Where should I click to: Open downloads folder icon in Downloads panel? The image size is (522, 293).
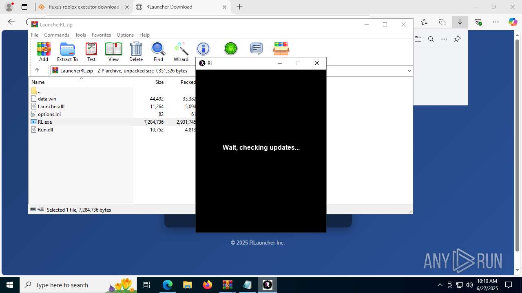[418, 39]
